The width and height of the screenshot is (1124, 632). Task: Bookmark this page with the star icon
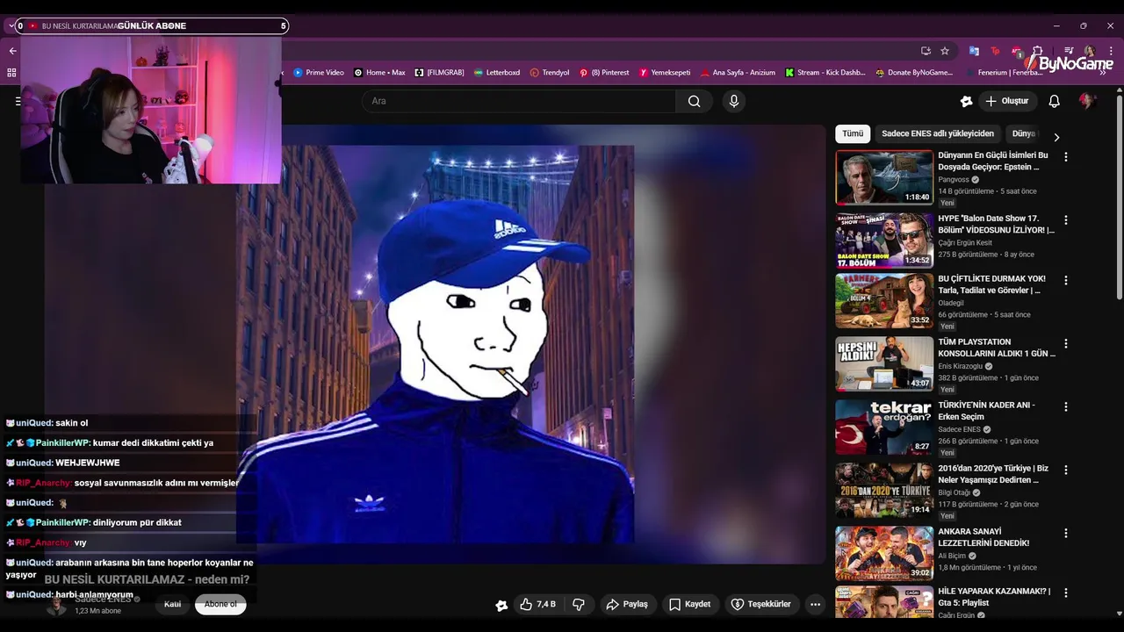click(x=945, y=51)
